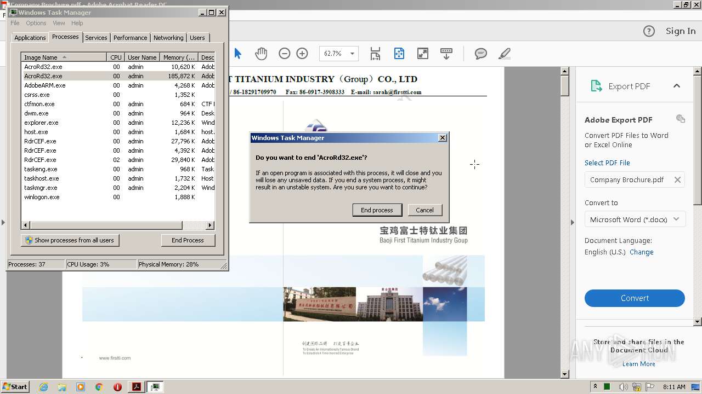Click the Export PDF panel icon

point(596,86)
